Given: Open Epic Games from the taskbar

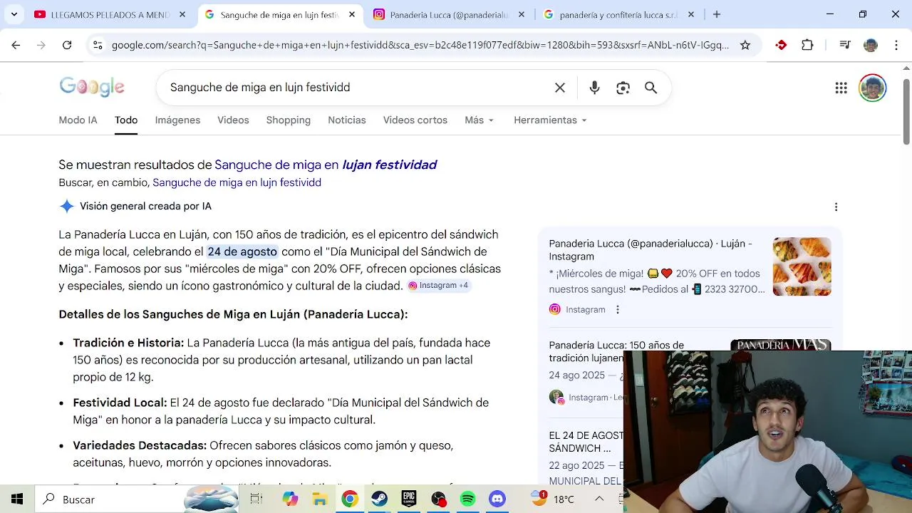Looking at the screenshot, I should [408, 499].
